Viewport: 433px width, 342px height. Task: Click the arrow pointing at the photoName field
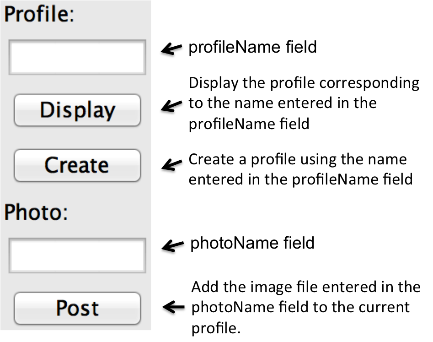(x=171, y=246)
